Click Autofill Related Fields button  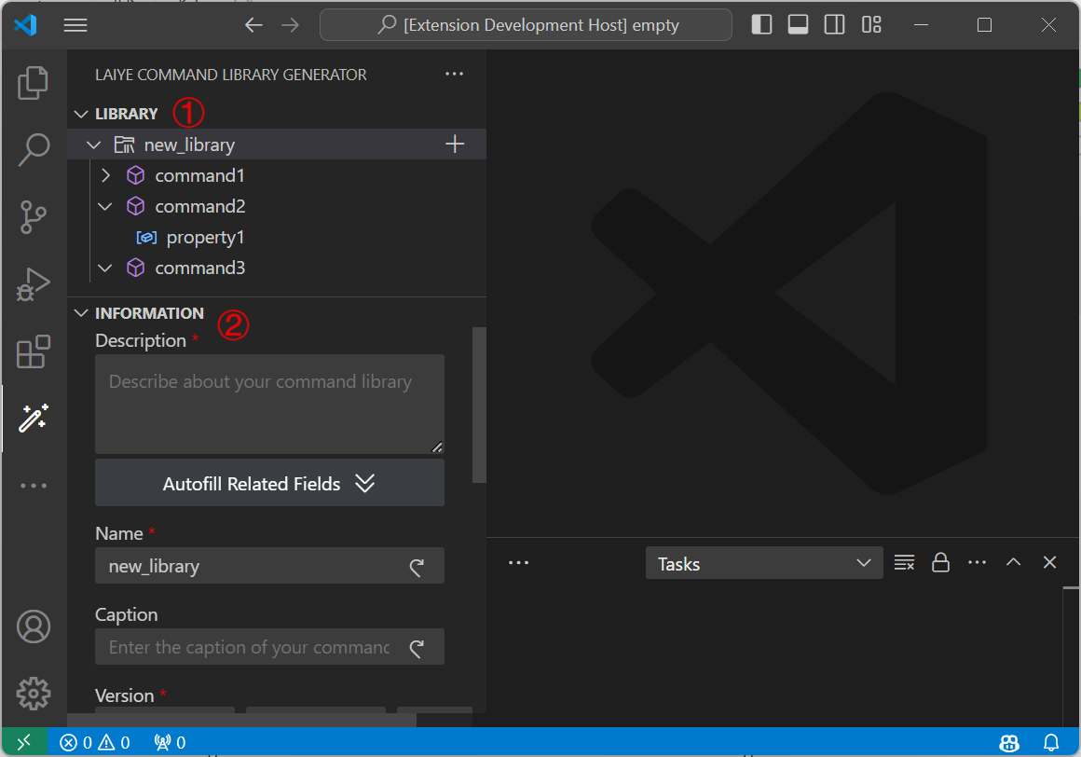[x=269, y=483]
